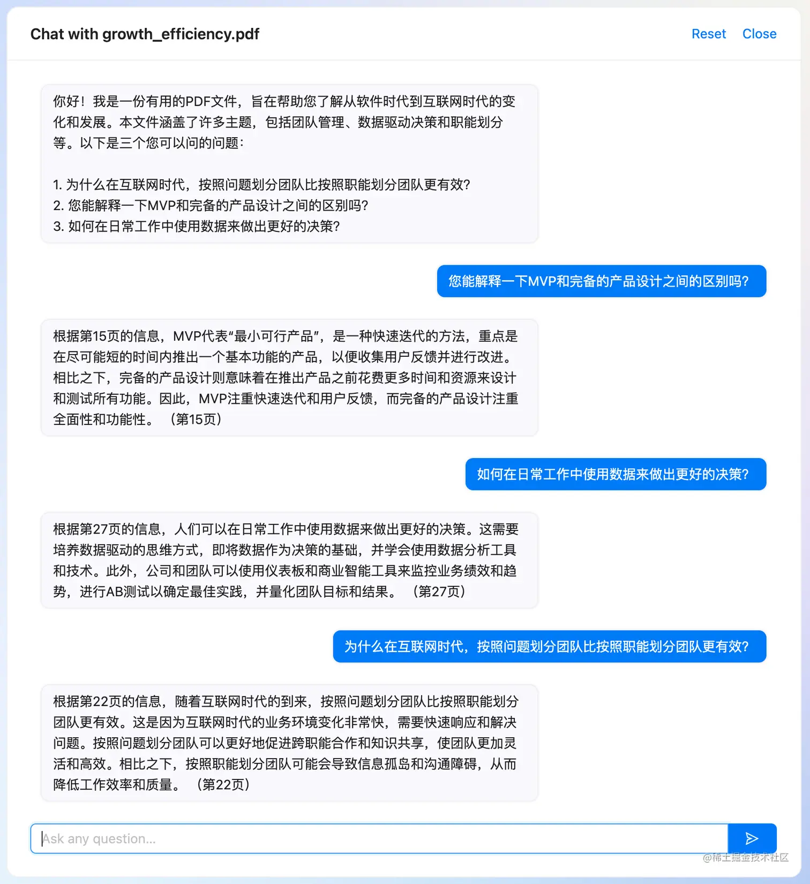This screenshot has width=810, height=884.
Task: Focus the 'Ask any question...' input field
Action: pyautogui.click(x=379, y=838)
